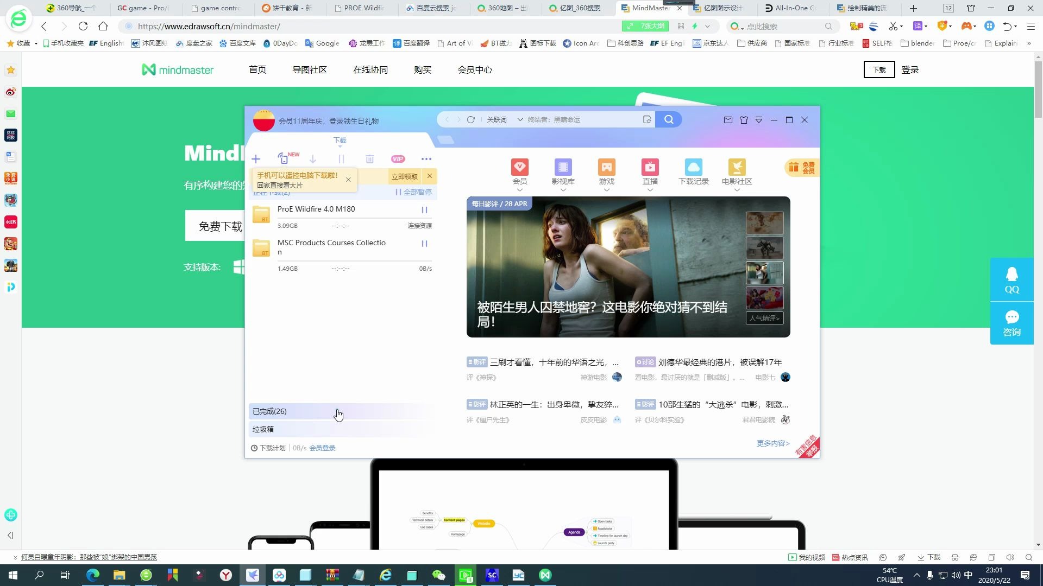Click the delete trash icon in download toolbar
Screen dimensions: 1043x586
(370, 159)
